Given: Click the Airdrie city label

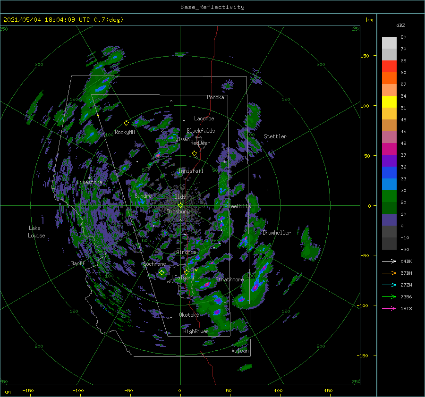Looking at the screenshot, I should [x=186, y=252].
